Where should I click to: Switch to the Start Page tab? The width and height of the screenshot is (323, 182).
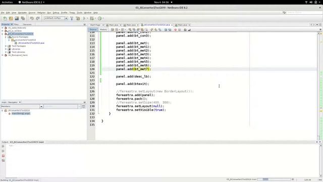(95, 25)
